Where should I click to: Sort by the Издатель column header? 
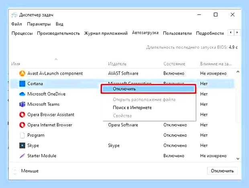117,64
